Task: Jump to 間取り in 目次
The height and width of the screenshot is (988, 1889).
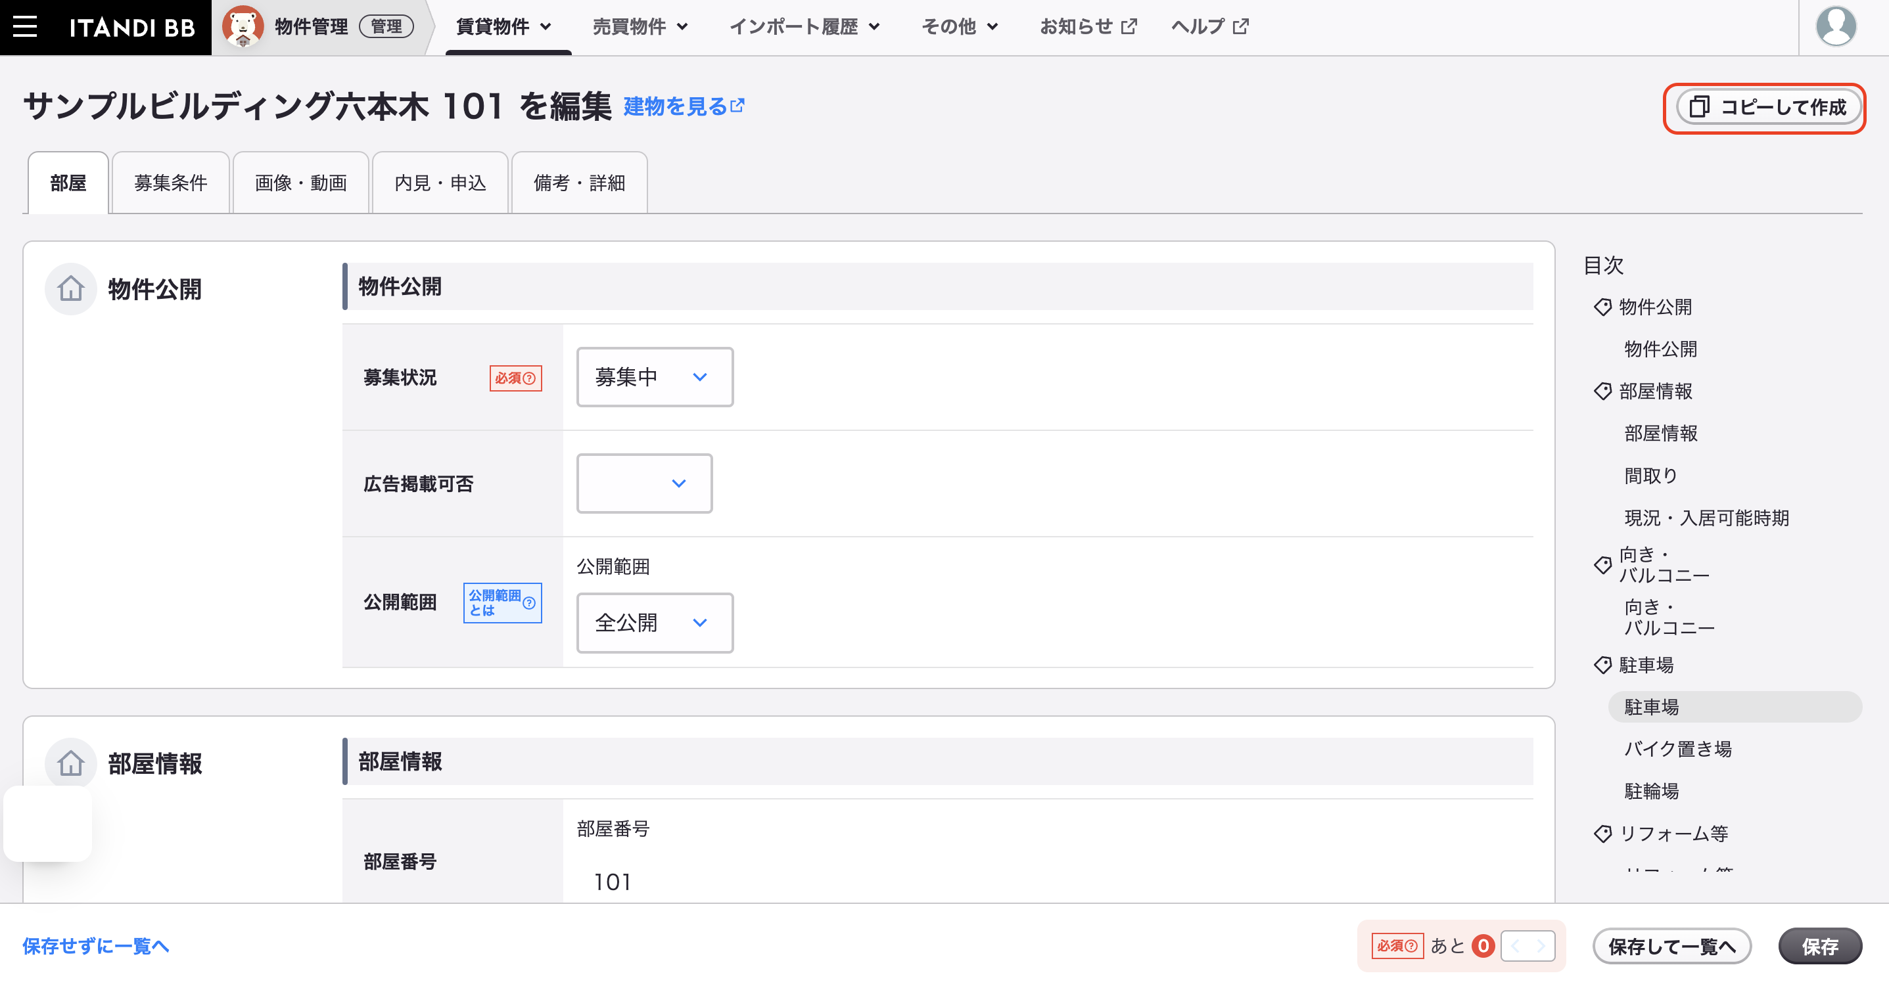Action: [x=1650, y=476]
